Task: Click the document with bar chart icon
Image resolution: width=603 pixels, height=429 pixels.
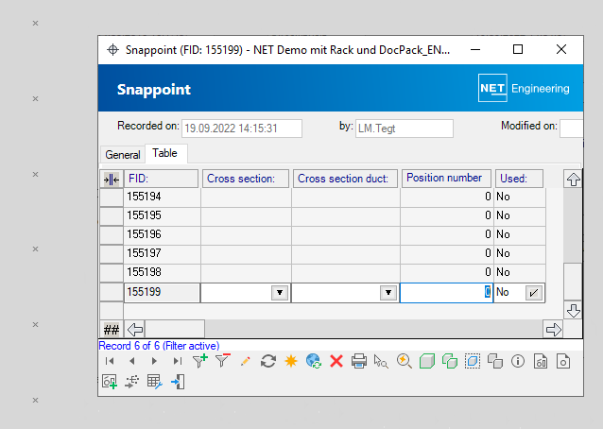Action: coord(541,361)
